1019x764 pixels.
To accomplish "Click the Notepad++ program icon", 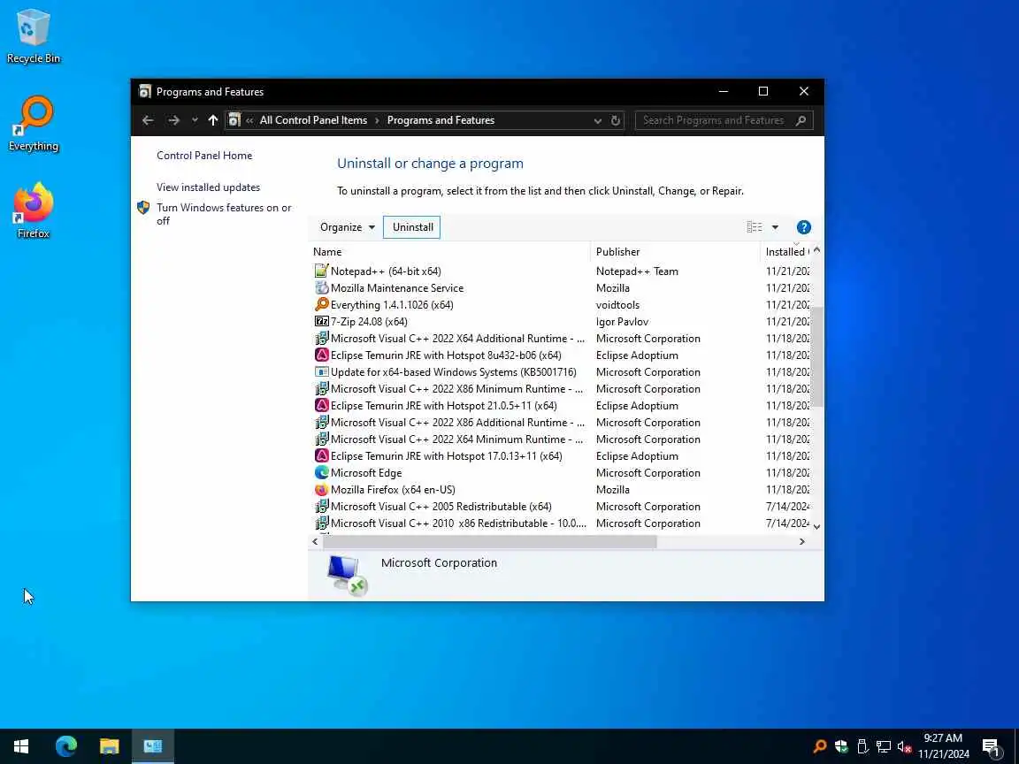I will 321,271.
